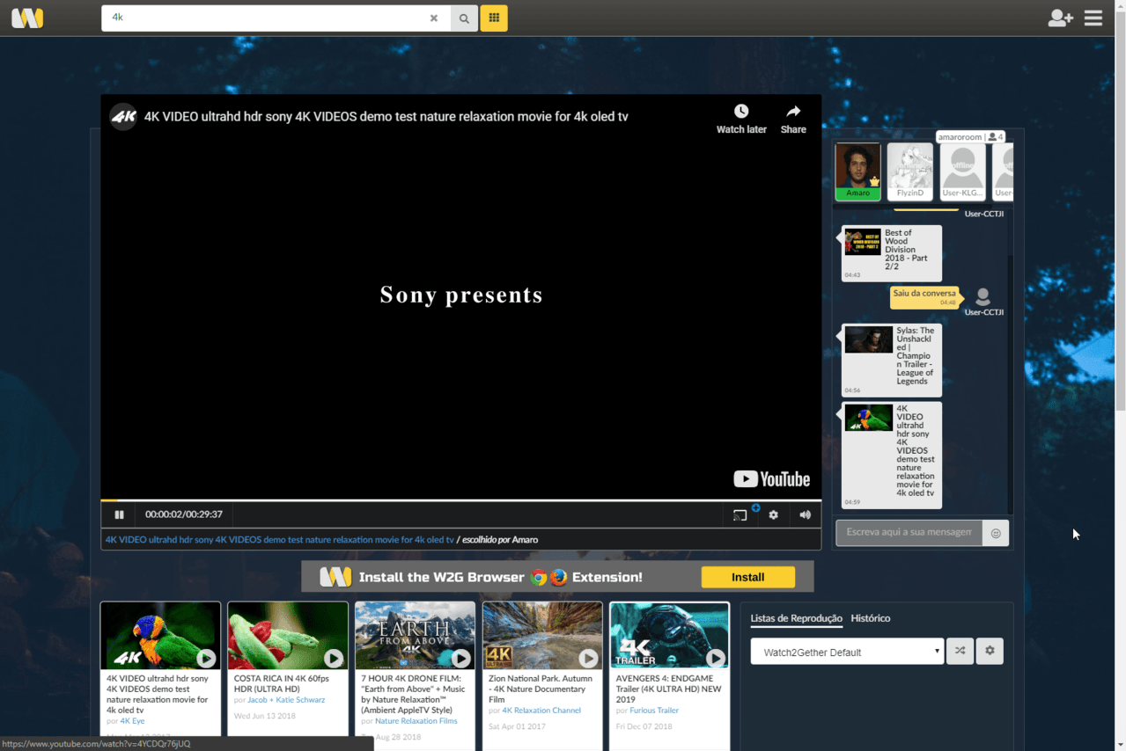Viewport: 1126px width, 751px height.
Task: Play Zion National Park result
Action: (589, 659)
